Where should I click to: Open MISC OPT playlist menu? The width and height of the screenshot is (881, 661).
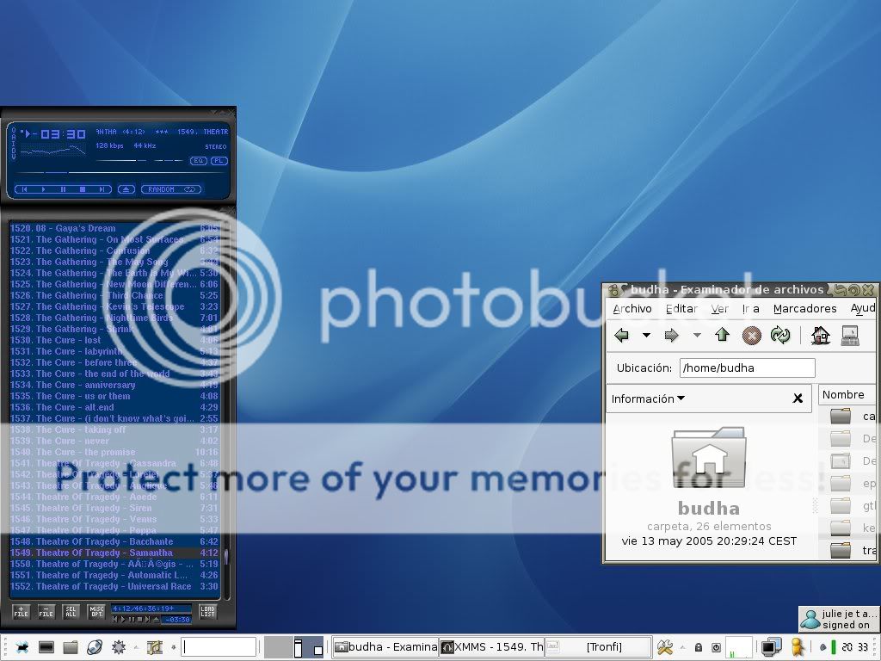tap(96, 612)
